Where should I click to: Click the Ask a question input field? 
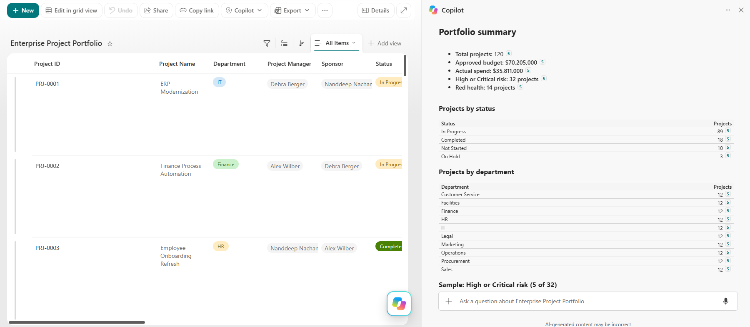[587, 301]
